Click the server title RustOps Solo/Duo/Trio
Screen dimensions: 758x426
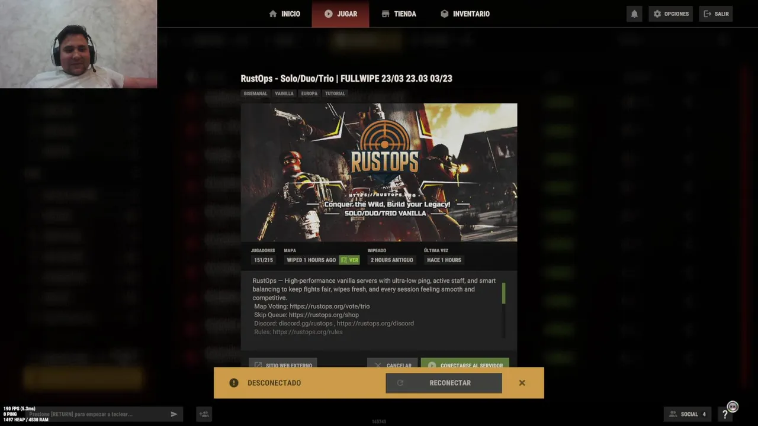(346, 78)
